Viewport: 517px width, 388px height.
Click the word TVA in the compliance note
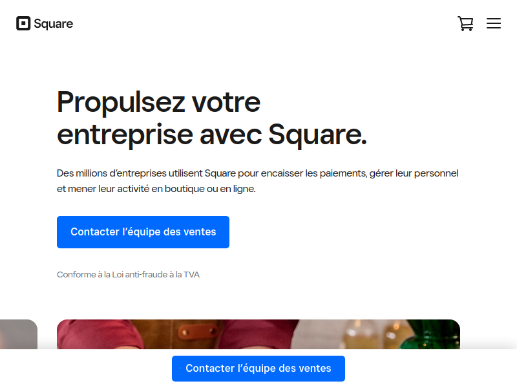tap(191, 274)
